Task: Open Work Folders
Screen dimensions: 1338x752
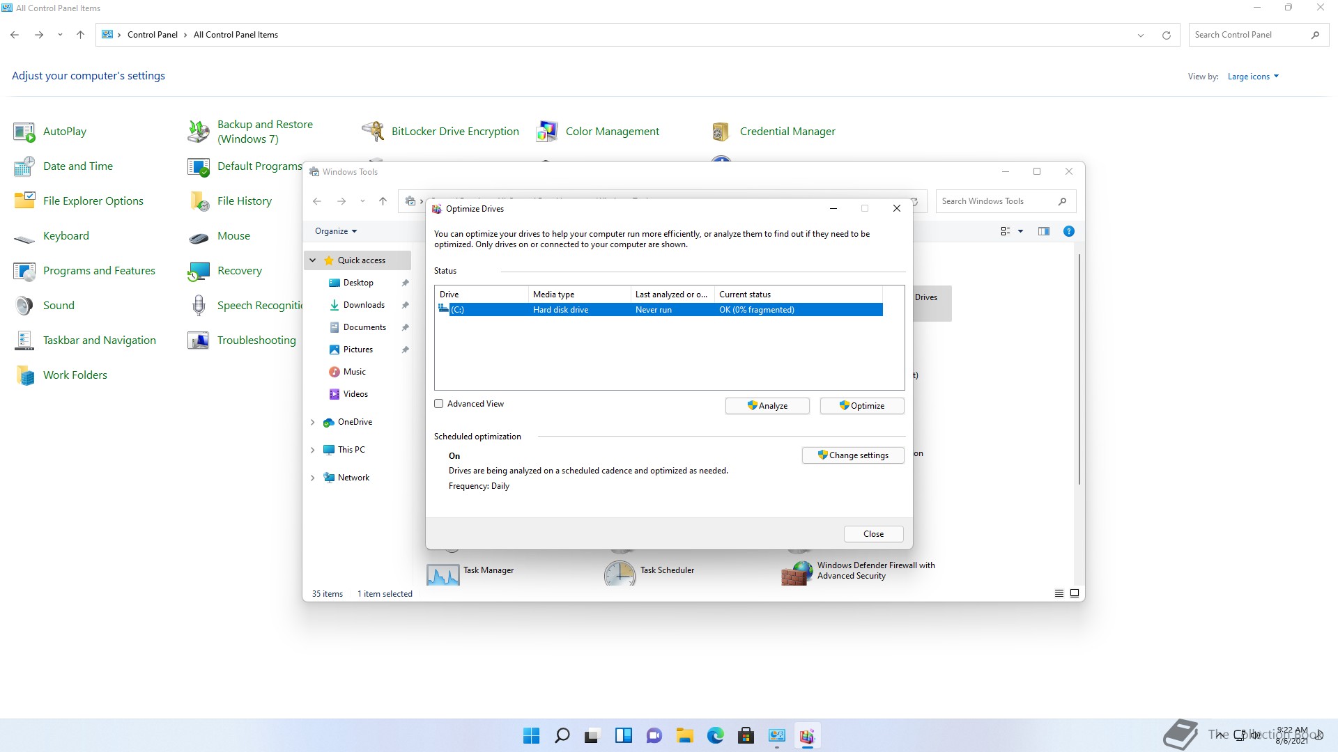Action: pyautogui.click(x=61, y=375)
